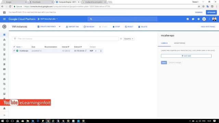219x123 pixels.
Task: Open the help question-mark icon
Action: pyautogui.click(x=198, y=19)
